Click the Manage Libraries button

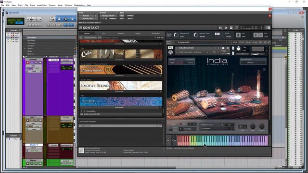90,37
